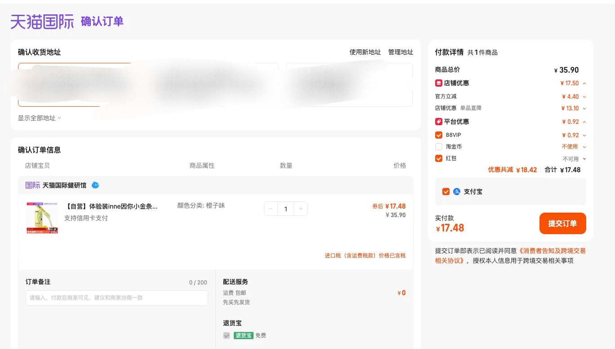Collapse the 店铺优惠 ¥17.50 section
The height and width of the screenshot is (349, 615).
point(584,83)
